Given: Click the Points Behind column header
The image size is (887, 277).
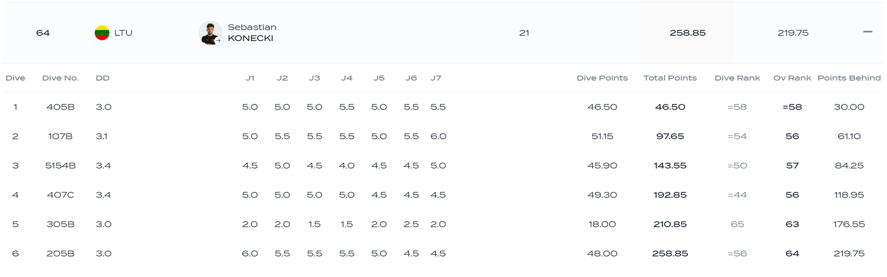Looking at the screenshot, I should 849,78.
